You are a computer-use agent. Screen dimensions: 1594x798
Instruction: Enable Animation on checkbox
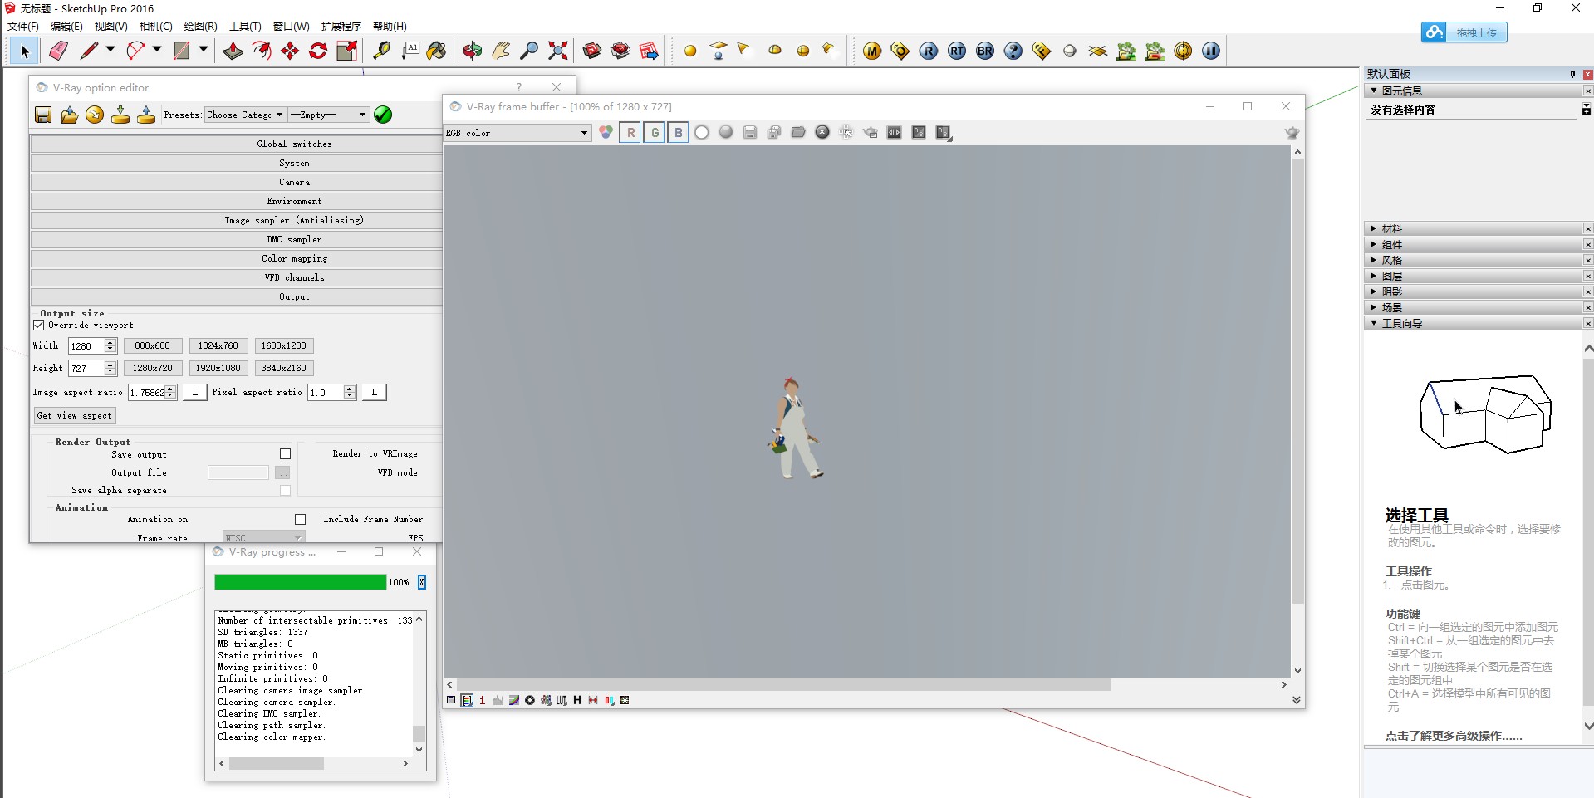[x=300, y=520]
